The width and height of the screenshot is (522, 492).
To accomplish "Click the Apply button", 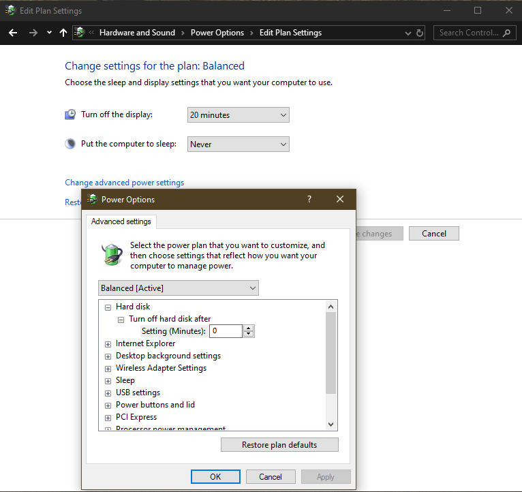I will coord(326,477).
